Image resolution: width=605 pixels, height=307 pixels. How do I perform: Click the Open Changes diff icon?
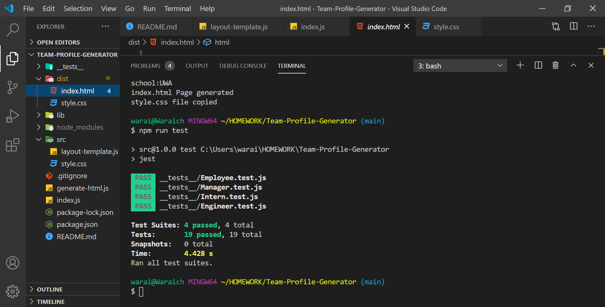[555, 27]
